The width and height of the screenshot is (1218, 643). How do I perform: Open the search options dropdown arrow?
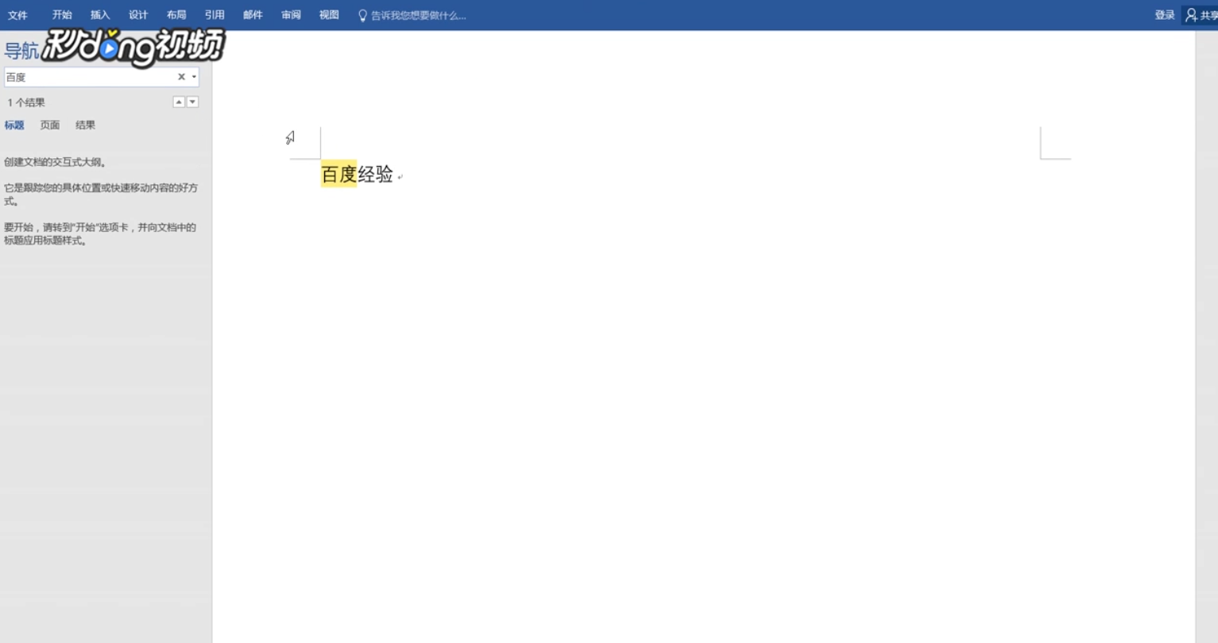click(x=194, y=77)
